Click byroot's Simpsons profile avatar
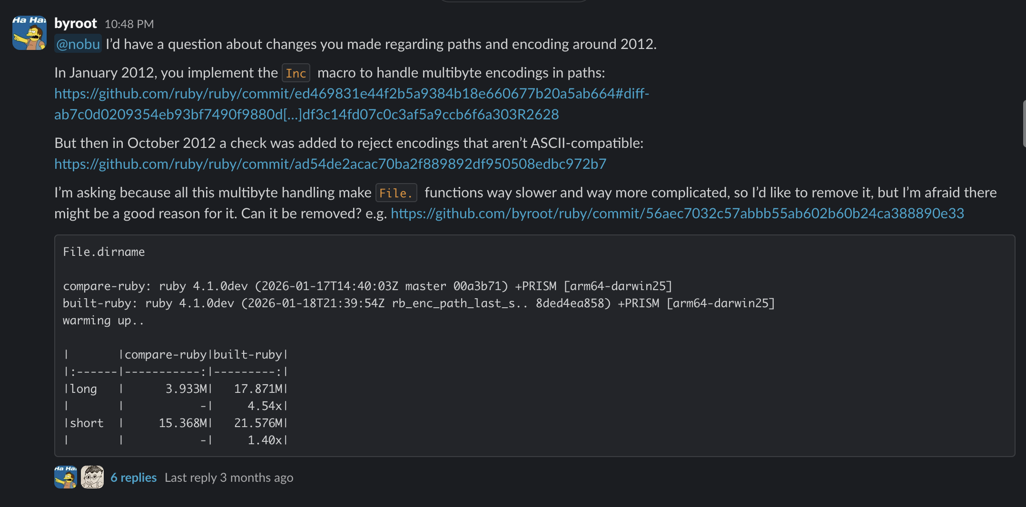 [x=29, y=32]
